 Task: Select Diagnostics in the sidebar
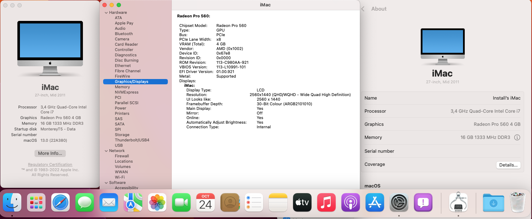point(126,55)
